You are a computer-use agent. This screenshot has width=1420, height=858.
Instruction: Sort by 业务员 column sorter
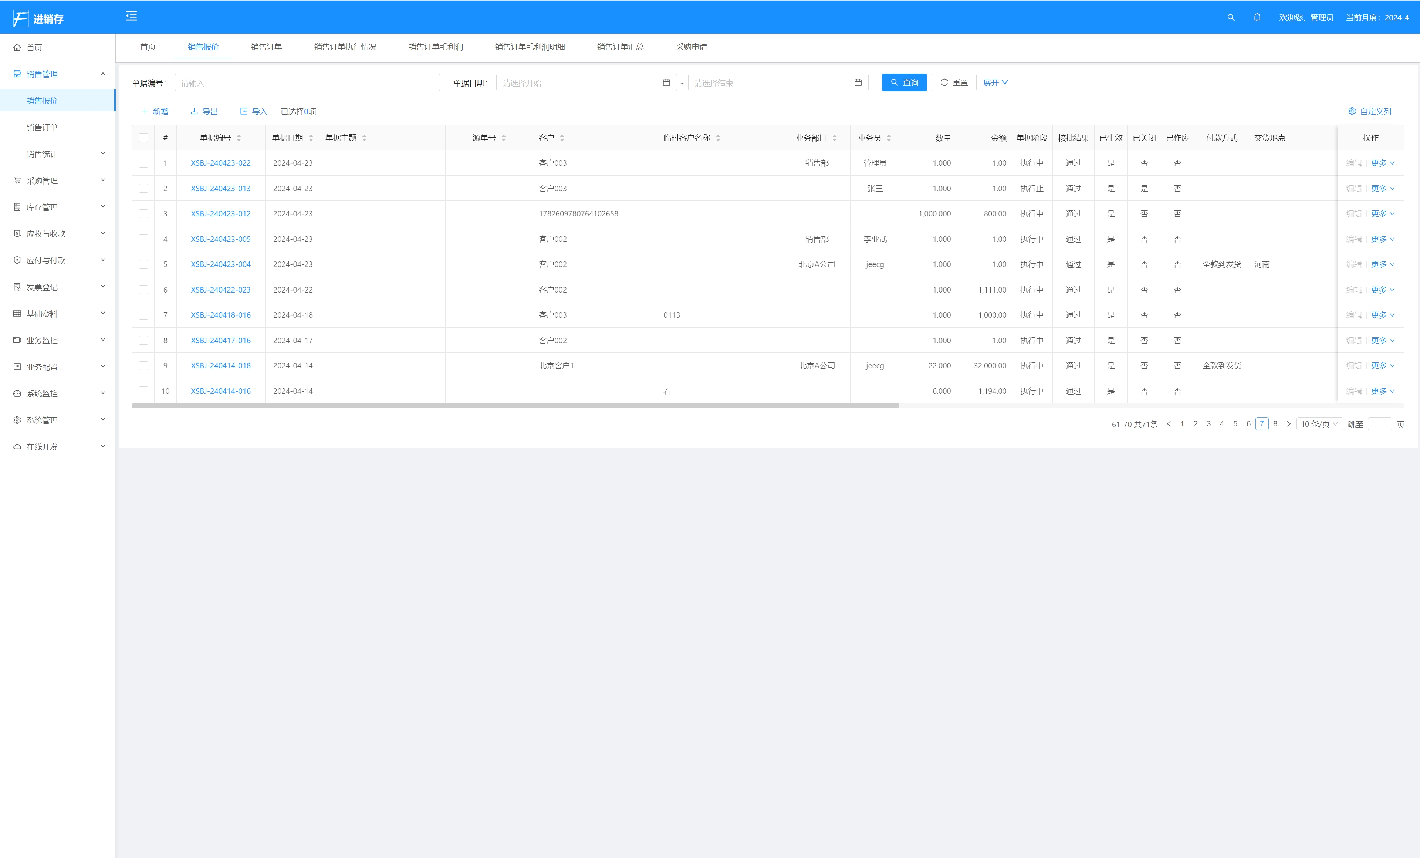(889, 138)
